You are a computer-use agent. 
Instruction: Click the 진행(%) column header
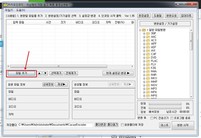coord(119,22)
